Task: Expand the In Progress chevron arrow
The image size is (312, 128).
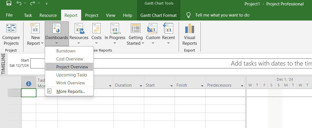Action: tap(115, 43)
